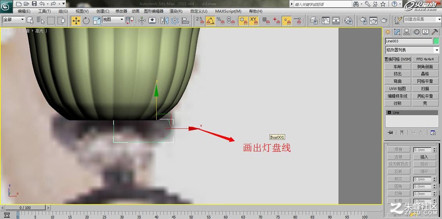The height and width of the screenshot is (219, 442).
Task: Choose the Select and Scale tool
Action: [96, 20]
